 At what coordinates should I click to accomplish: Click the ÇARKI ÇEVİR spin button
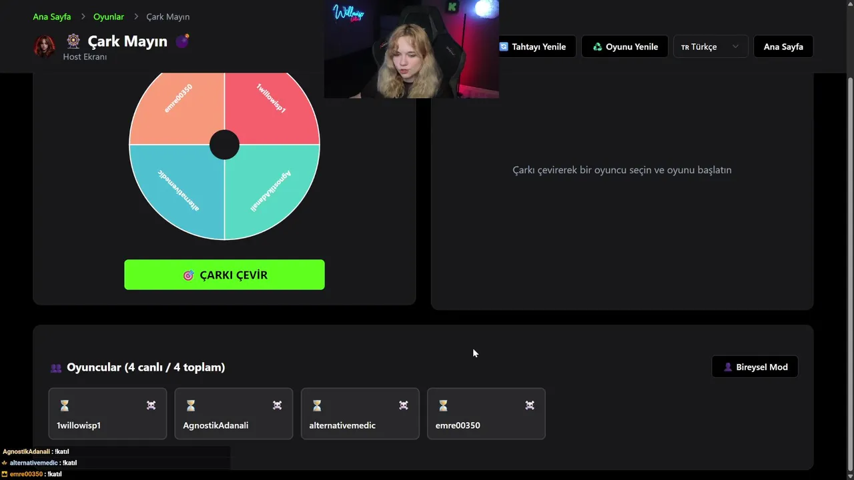coord(224,275)
